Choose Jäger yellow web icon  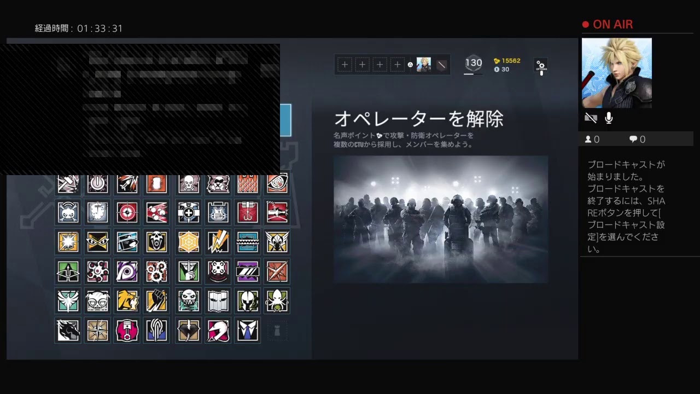[x=189, y=242]
